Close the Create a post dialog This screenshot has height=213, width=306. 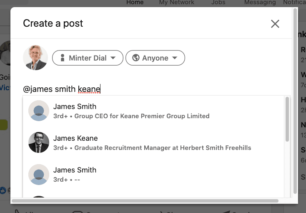point(275,24)
